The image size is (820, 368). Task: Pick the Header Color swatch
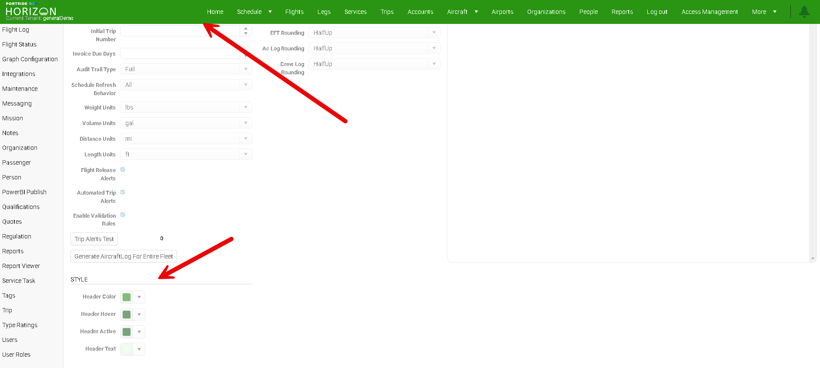[x=127, y=297]
